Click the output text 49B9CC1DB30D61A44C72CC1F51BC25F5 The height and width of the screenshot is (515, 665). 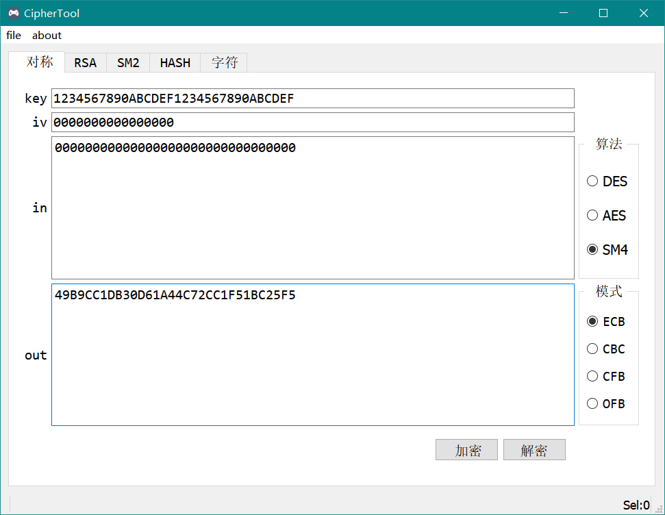175,295
